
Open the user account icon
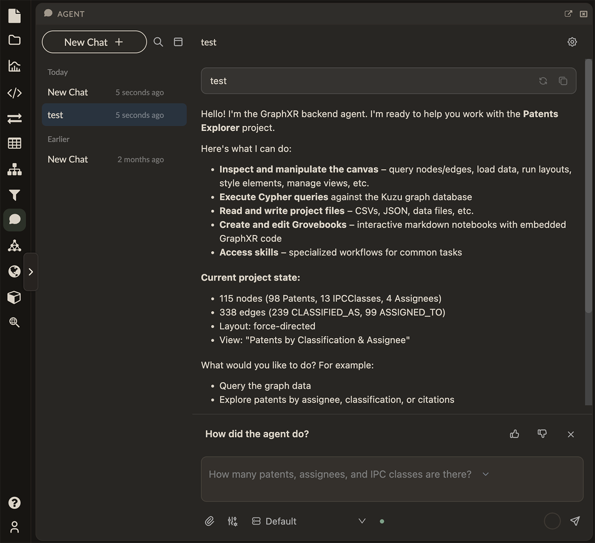tap(14, 527)
